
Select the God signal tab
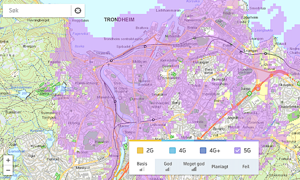tap(168, 166)
